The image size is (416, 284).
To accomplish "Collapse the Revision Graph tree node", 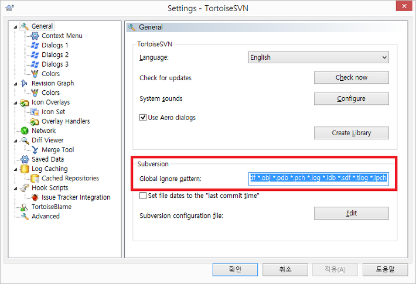I will click(x=16, y=84).
